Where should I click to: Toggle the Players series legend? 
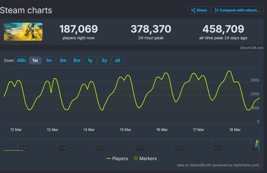coord(117,158)
